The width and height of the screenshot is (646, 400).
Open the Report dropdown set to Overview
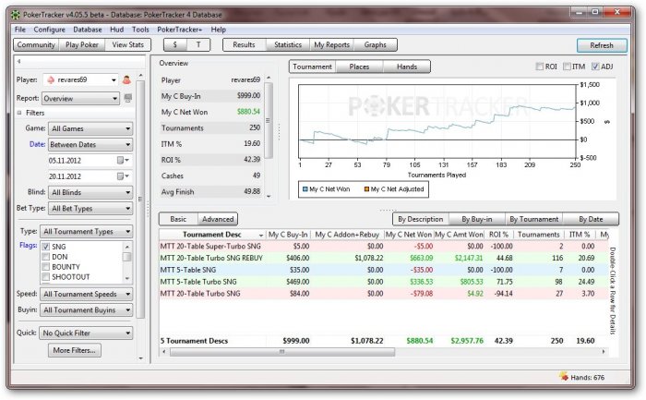click(x=81, y=99)
